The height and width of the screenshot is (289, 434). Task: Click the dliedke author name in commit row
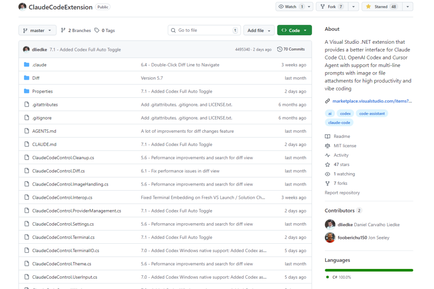coord(39,49)
